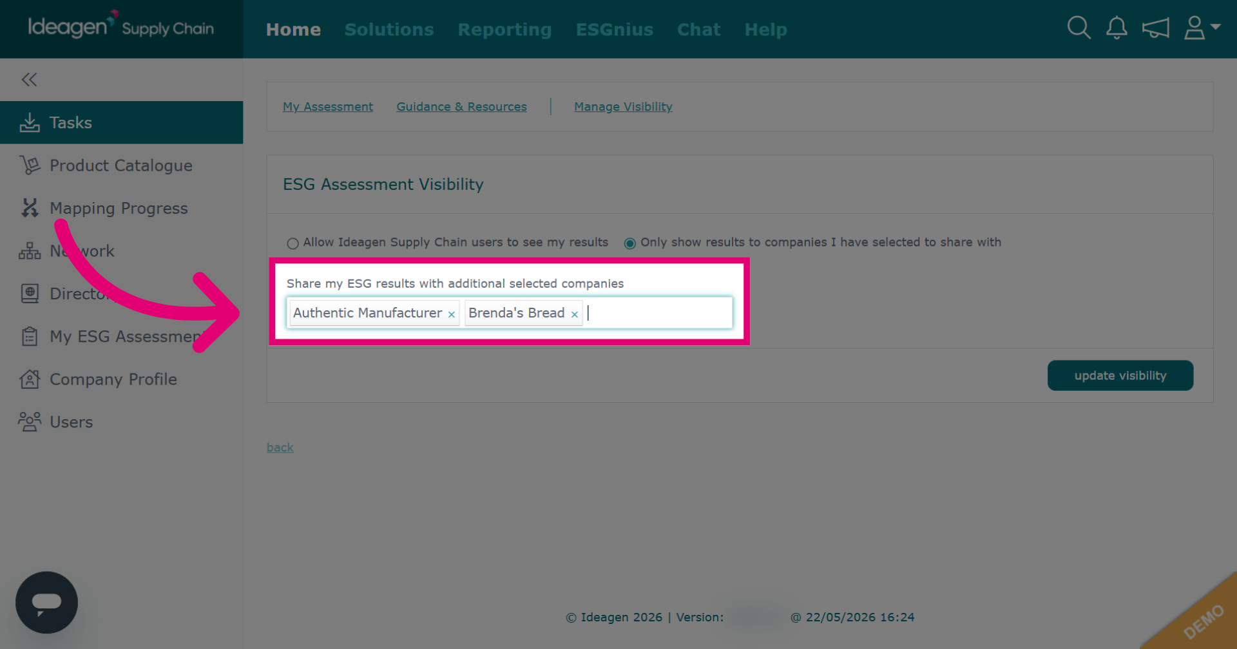Follow the back link
The width and height of the screenshot is (1237, 649).
pyautogui.click(x=280, y=447)
